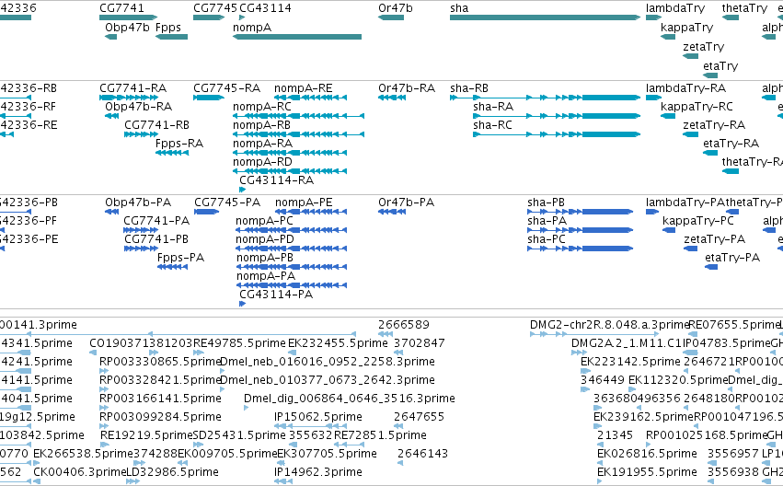Click EST 2647655 label
Image resolution: width=783 pixels, height=486 pixels.
pyautogui.click(x=420, y=417)
